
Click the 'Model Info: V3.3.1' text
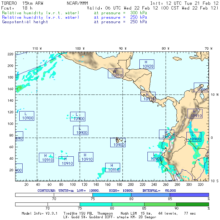(40, 213)
